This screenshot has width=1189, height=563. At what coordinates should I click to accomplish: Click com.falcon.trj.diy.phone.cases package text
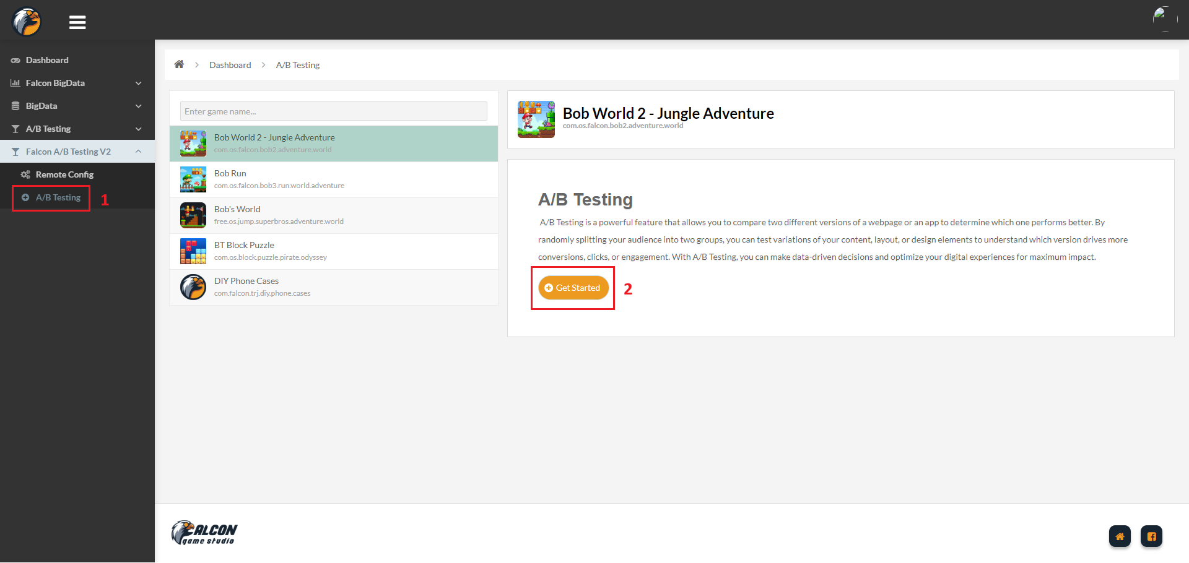263,293
